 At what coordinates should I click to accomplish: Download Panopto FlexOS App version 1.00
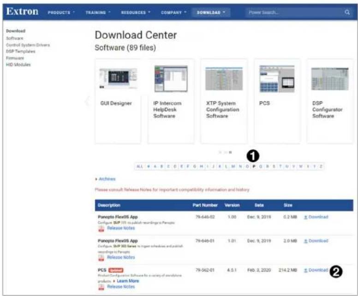(x=316, y=217)
